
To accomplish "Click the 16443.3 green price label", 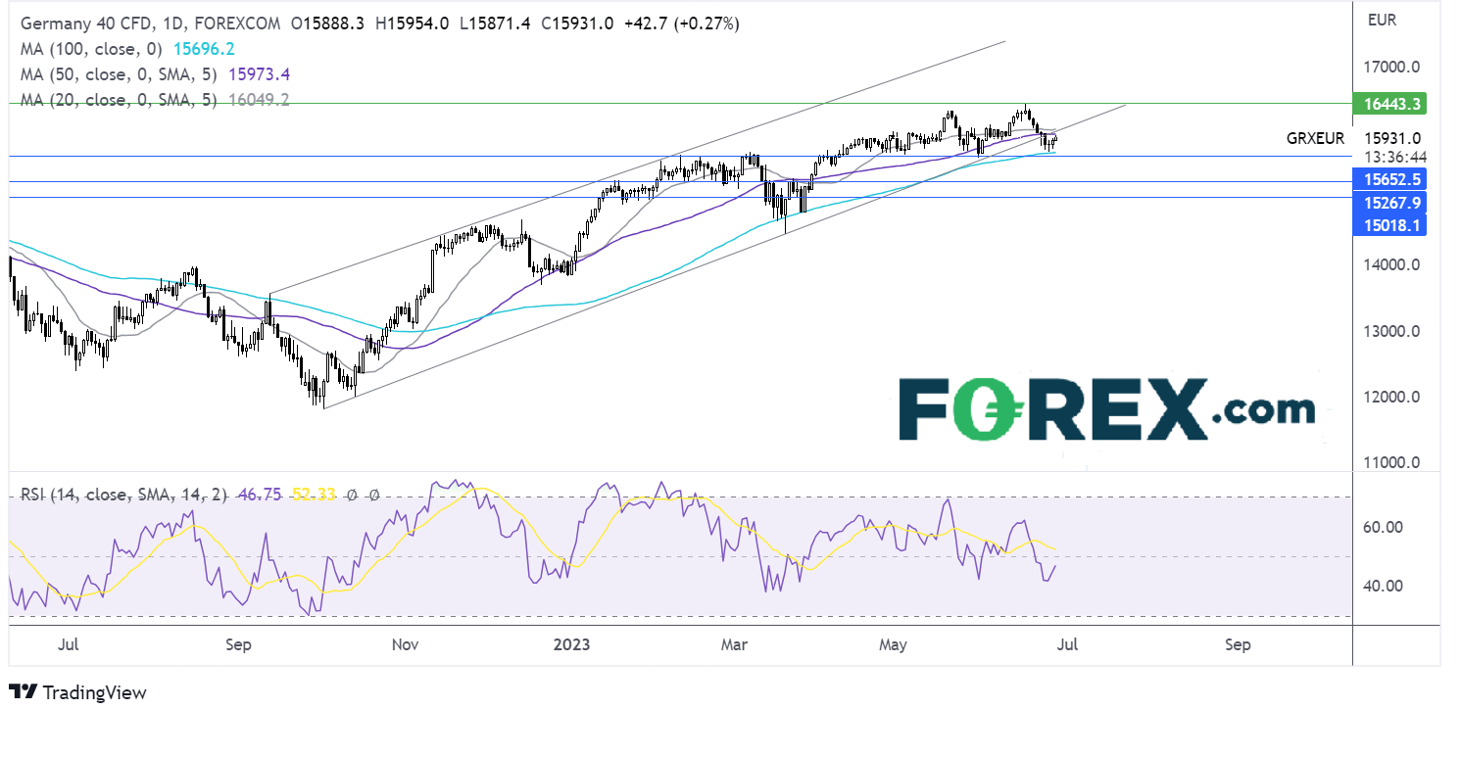I will (x=1388, y=103).
